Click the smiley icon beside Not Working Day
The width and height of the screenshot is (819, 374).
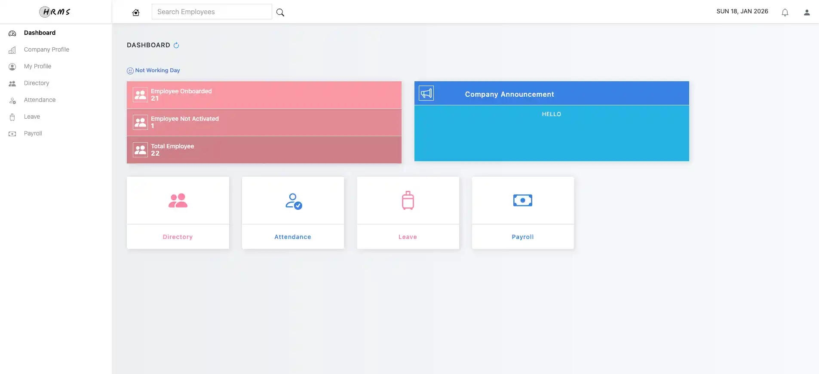pyautogui.click(x=130, y=71)
